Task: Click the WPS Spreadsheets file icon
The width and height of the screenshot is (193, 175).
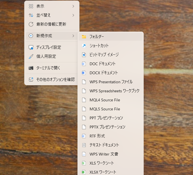Action: pos(84,91)
